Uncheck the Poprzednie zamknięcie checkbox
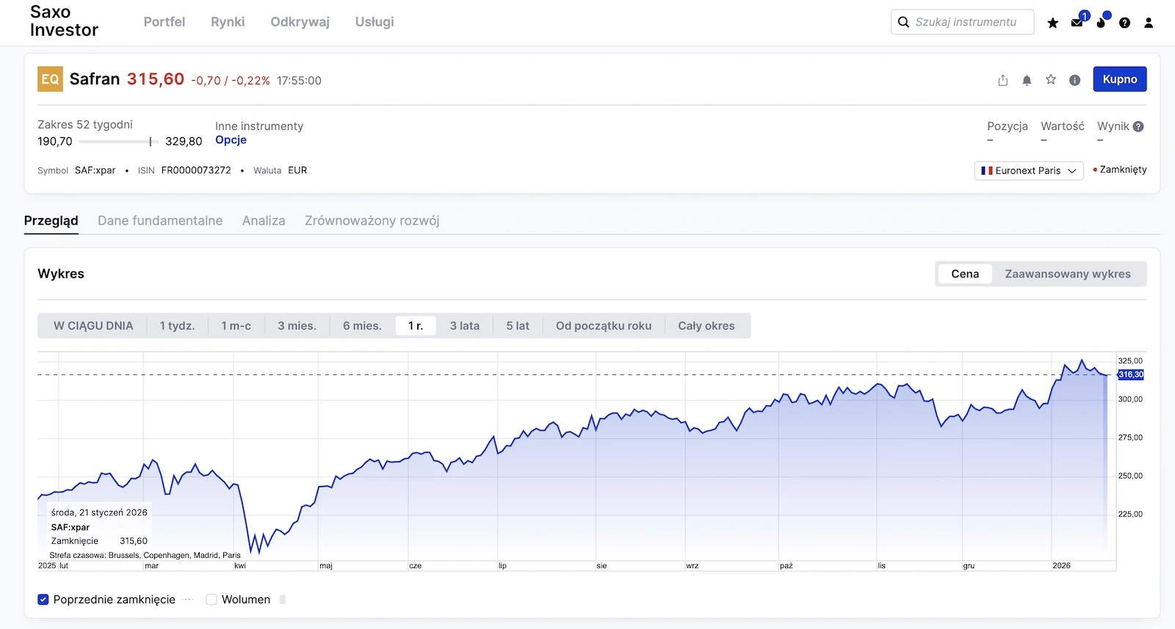Screen dimensions: 1175x629 click(x=43, y=600)
